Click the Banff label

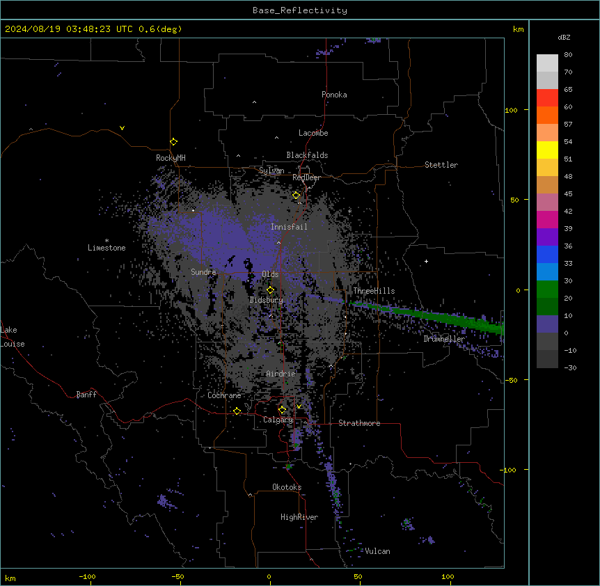point(86,395)
